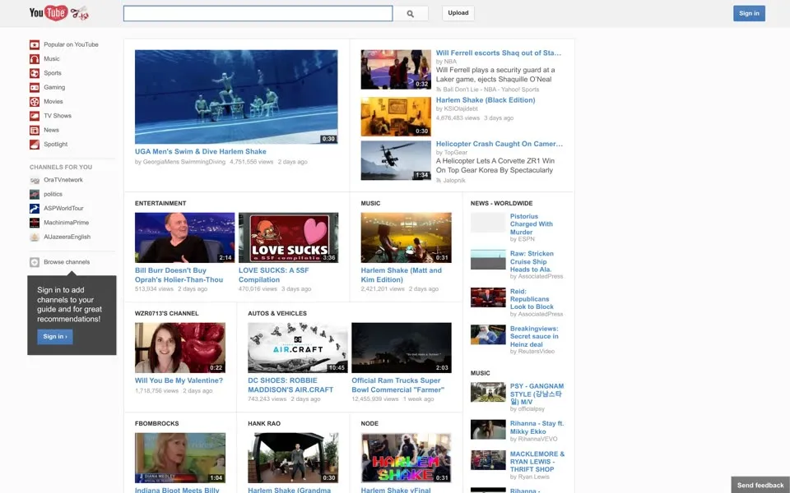Open the Music guide item
Screen dimensions: 790x493
click(x=51, y=59)
